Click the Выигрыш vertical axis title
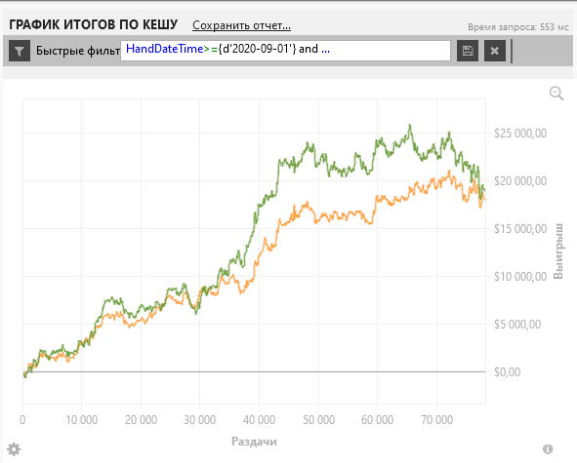 [557, 251]
